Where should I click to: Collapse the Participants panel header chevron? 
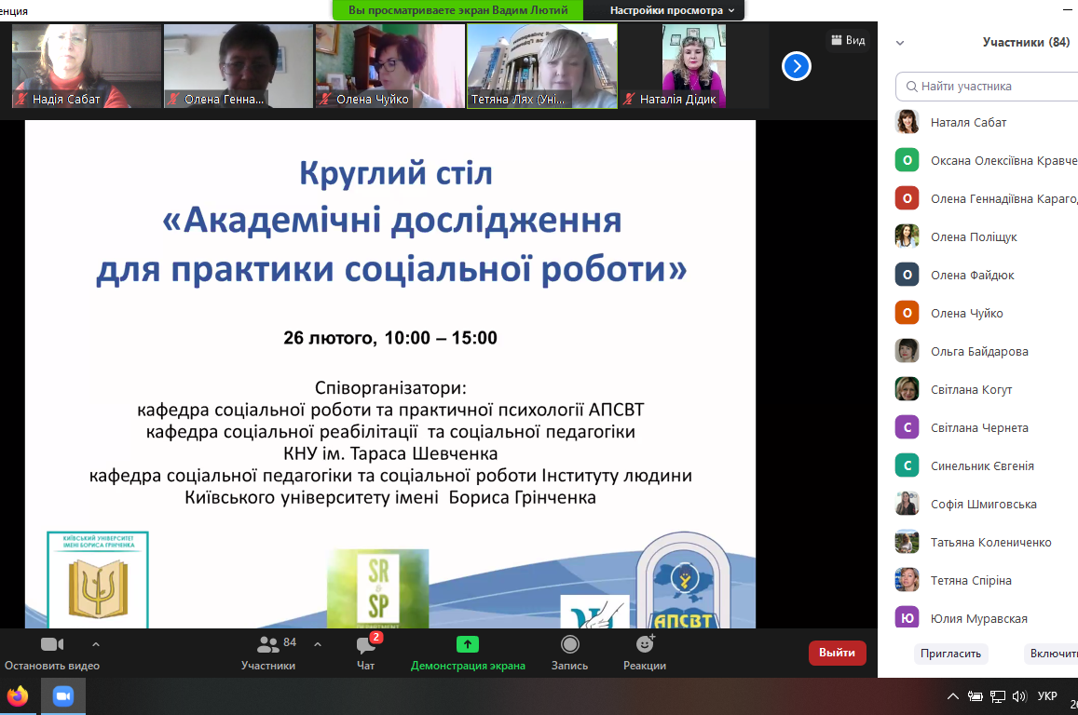pyautogui.click(x=900, y=43)
